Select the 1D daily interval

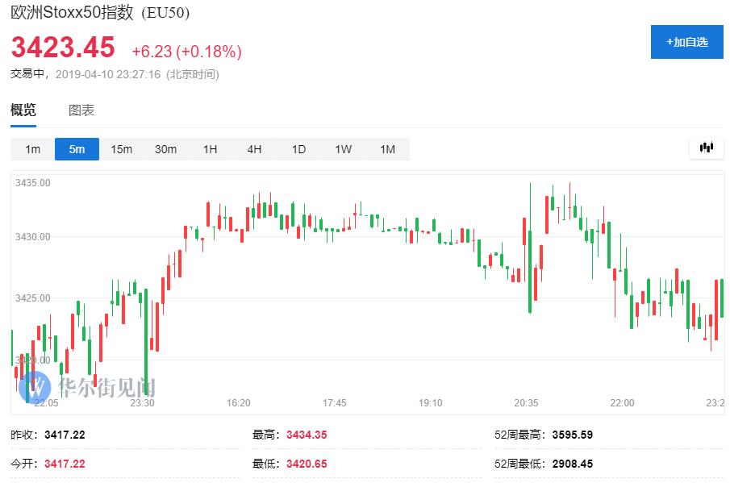point(298,149)
